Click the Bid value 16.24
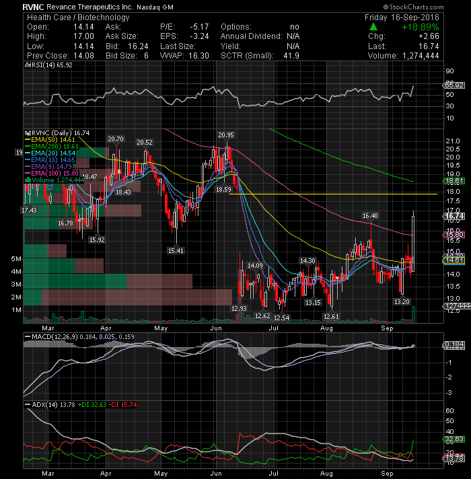 [138, 46]
